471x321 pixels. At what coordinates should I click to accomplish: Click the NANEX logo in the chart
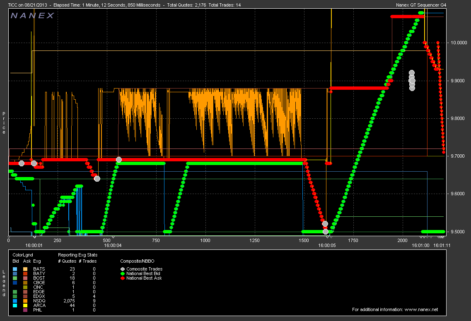32,16
